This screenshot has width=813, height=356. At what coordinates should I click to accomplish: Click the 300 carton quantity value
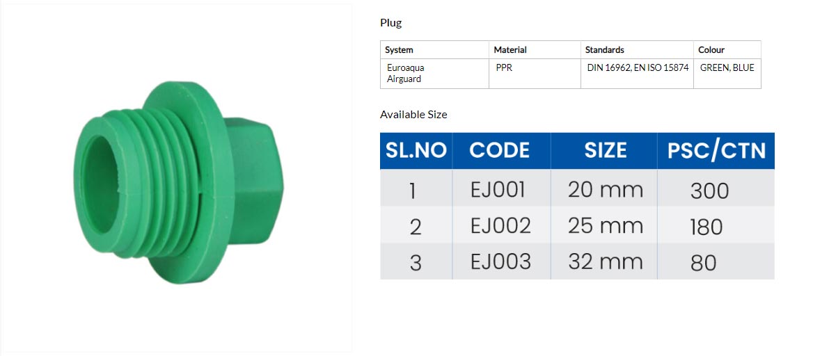(x=709, y=191)
